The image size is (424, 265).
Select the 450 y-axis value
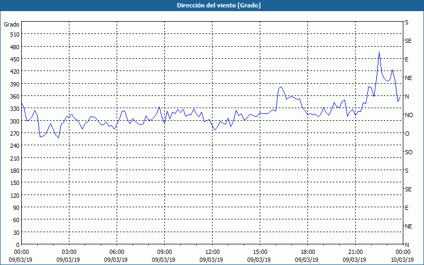coord(15,59)
